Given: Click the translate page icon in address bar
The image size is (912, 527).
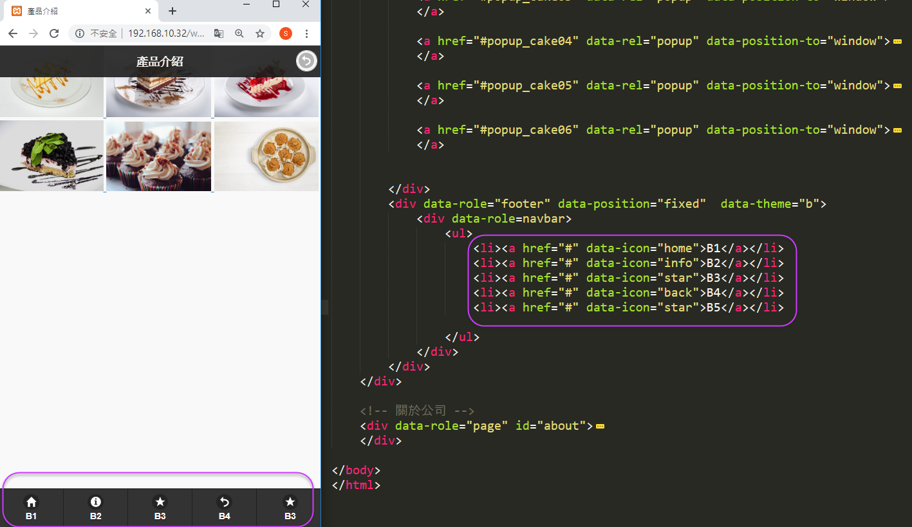Looking at the screenshot, I should [x=219, y=33].
